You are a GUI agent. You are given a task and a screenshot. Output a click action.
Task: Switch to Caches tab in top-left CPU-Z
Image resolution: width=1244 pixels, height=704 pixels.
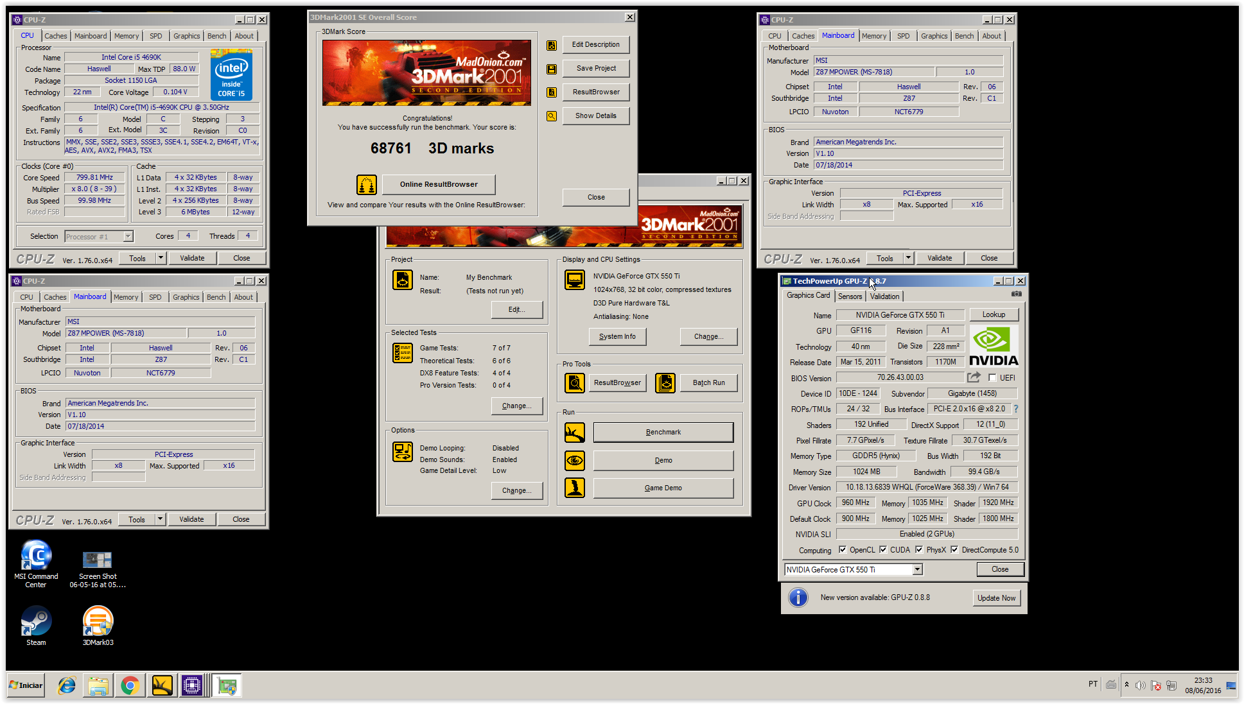[x=56, y=37]
